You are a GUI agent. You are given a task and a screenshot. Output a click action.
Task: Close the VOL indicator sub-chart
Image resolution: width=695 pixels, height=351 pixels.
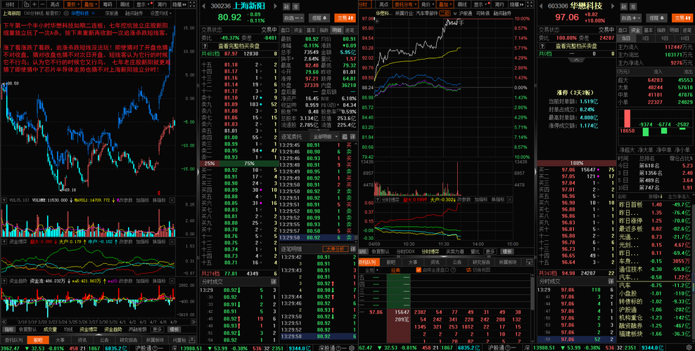pyautogui.click(x=172, y=200)
